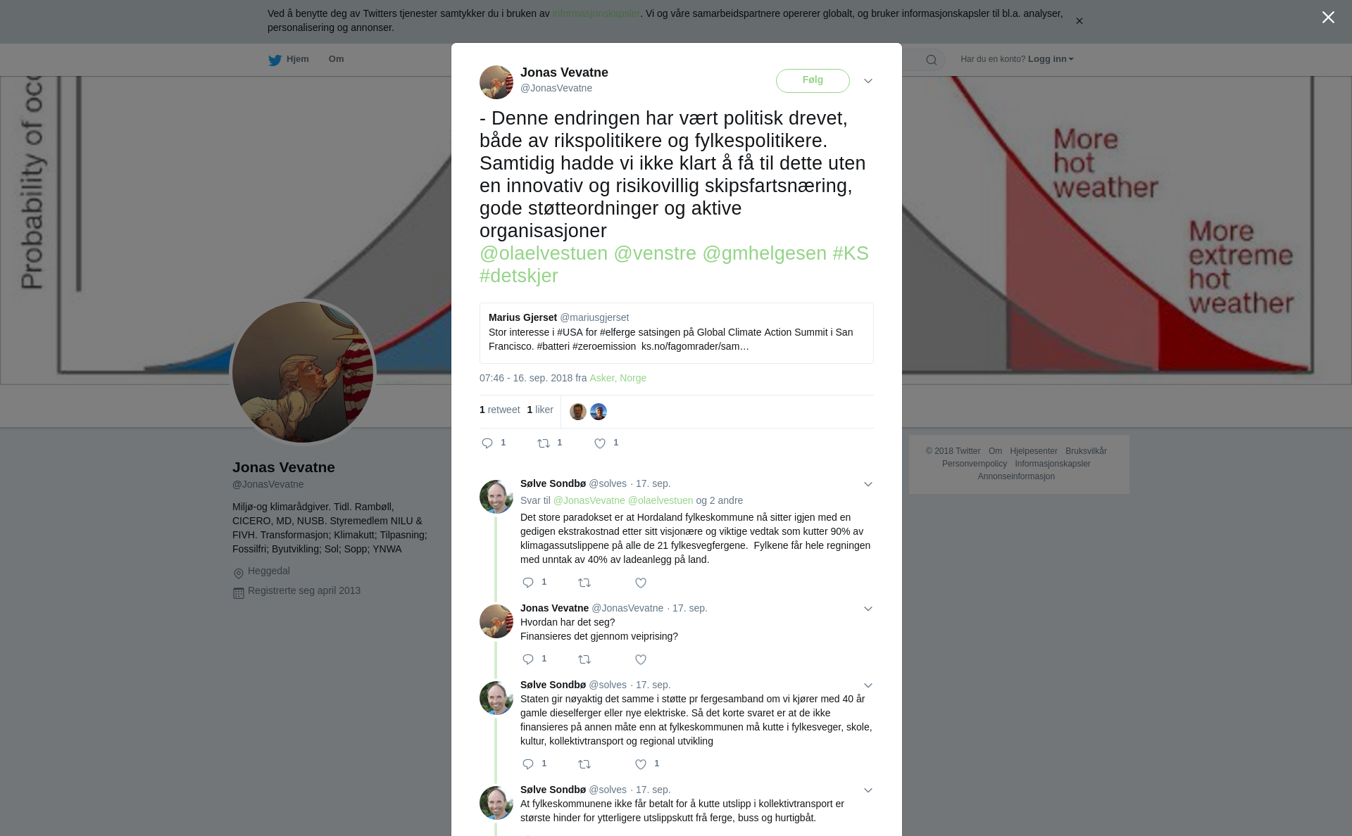This screenshot has width=1352, height=836.
Task: Expand options for Sølve Sondbø's first reply
Action: [x=868, y=484]
